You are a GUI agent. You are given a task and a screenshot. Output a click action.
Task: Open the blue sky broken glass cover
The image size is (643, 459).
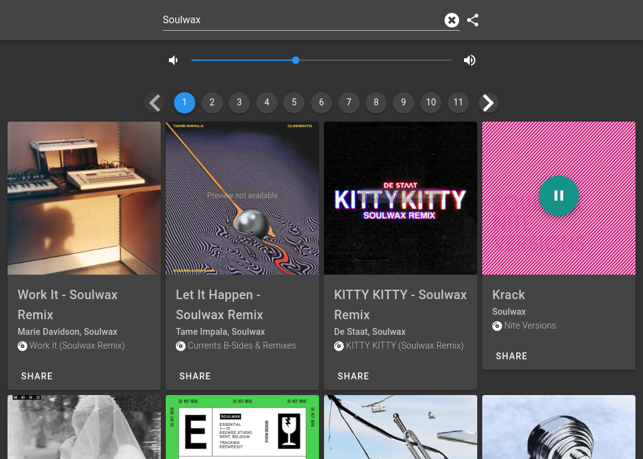tap(401, 427)
